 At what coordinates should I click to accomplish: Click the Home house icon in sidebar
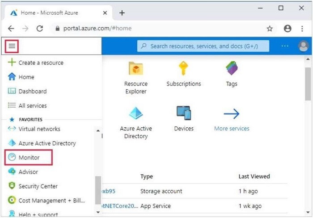coord(12,76)
